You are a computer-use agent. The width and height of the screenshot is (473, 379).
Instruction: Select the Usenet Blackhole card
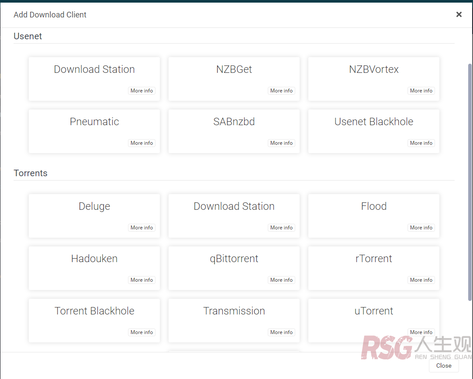[373, 131]
